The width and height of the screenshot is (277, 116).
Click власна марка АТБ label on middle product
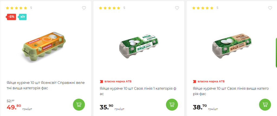(116, 81)
